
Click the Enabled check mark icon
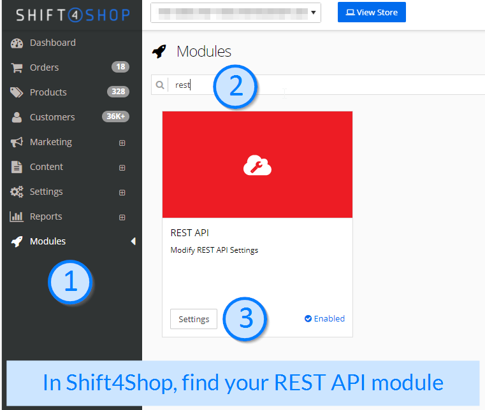click(308, 318)
